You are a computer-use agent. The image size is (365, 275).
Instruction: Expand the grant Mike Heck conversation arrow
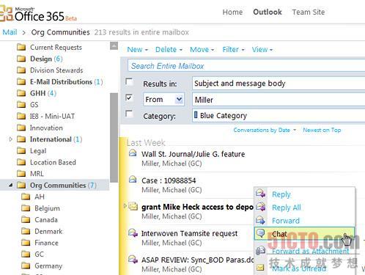coord(125,206)
